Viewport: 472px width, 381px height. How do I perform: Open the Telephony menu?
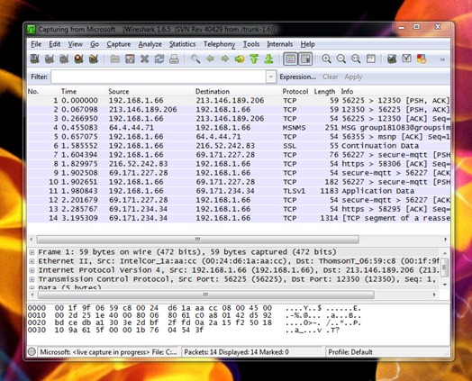[219, 44]
